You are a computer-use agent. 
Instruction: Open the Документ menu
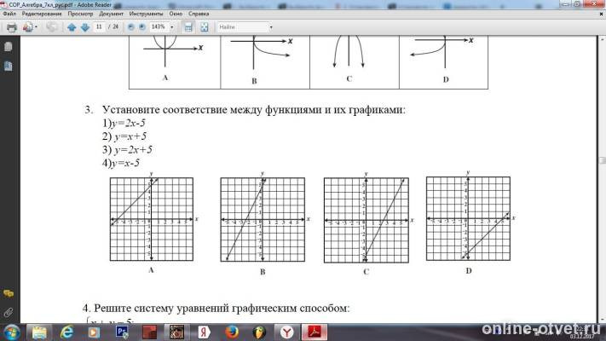[x=111, y=14]
